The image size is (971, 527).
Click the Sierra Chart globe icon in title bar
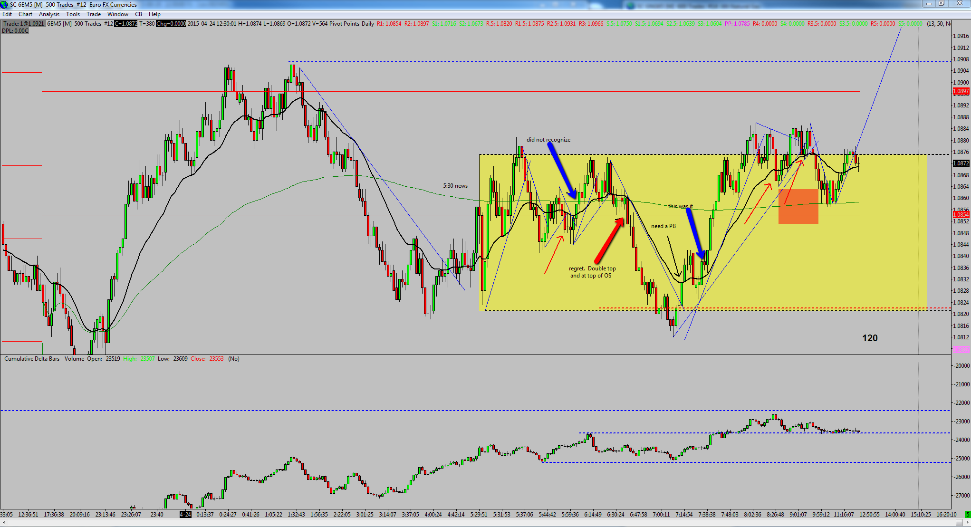tap(4, 5)
